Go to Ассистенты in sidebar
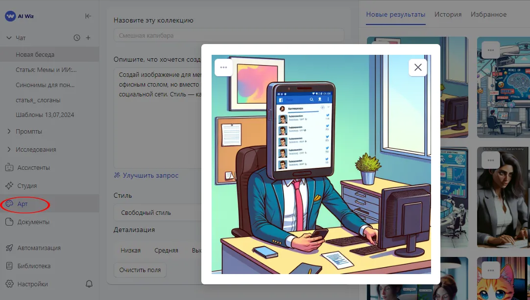Viewport: 530px width, 300px height. click(33, 167)
